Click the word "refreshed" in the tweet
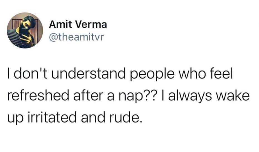This screenshot has width=259, height=152. [36, 96]
